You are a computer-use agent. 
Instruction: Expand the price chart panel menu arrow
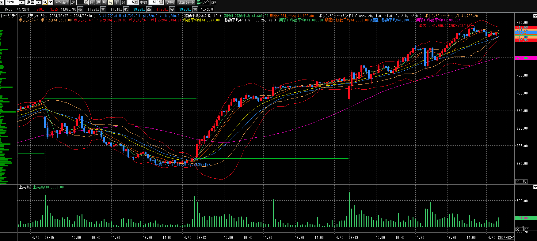[535, 16]
